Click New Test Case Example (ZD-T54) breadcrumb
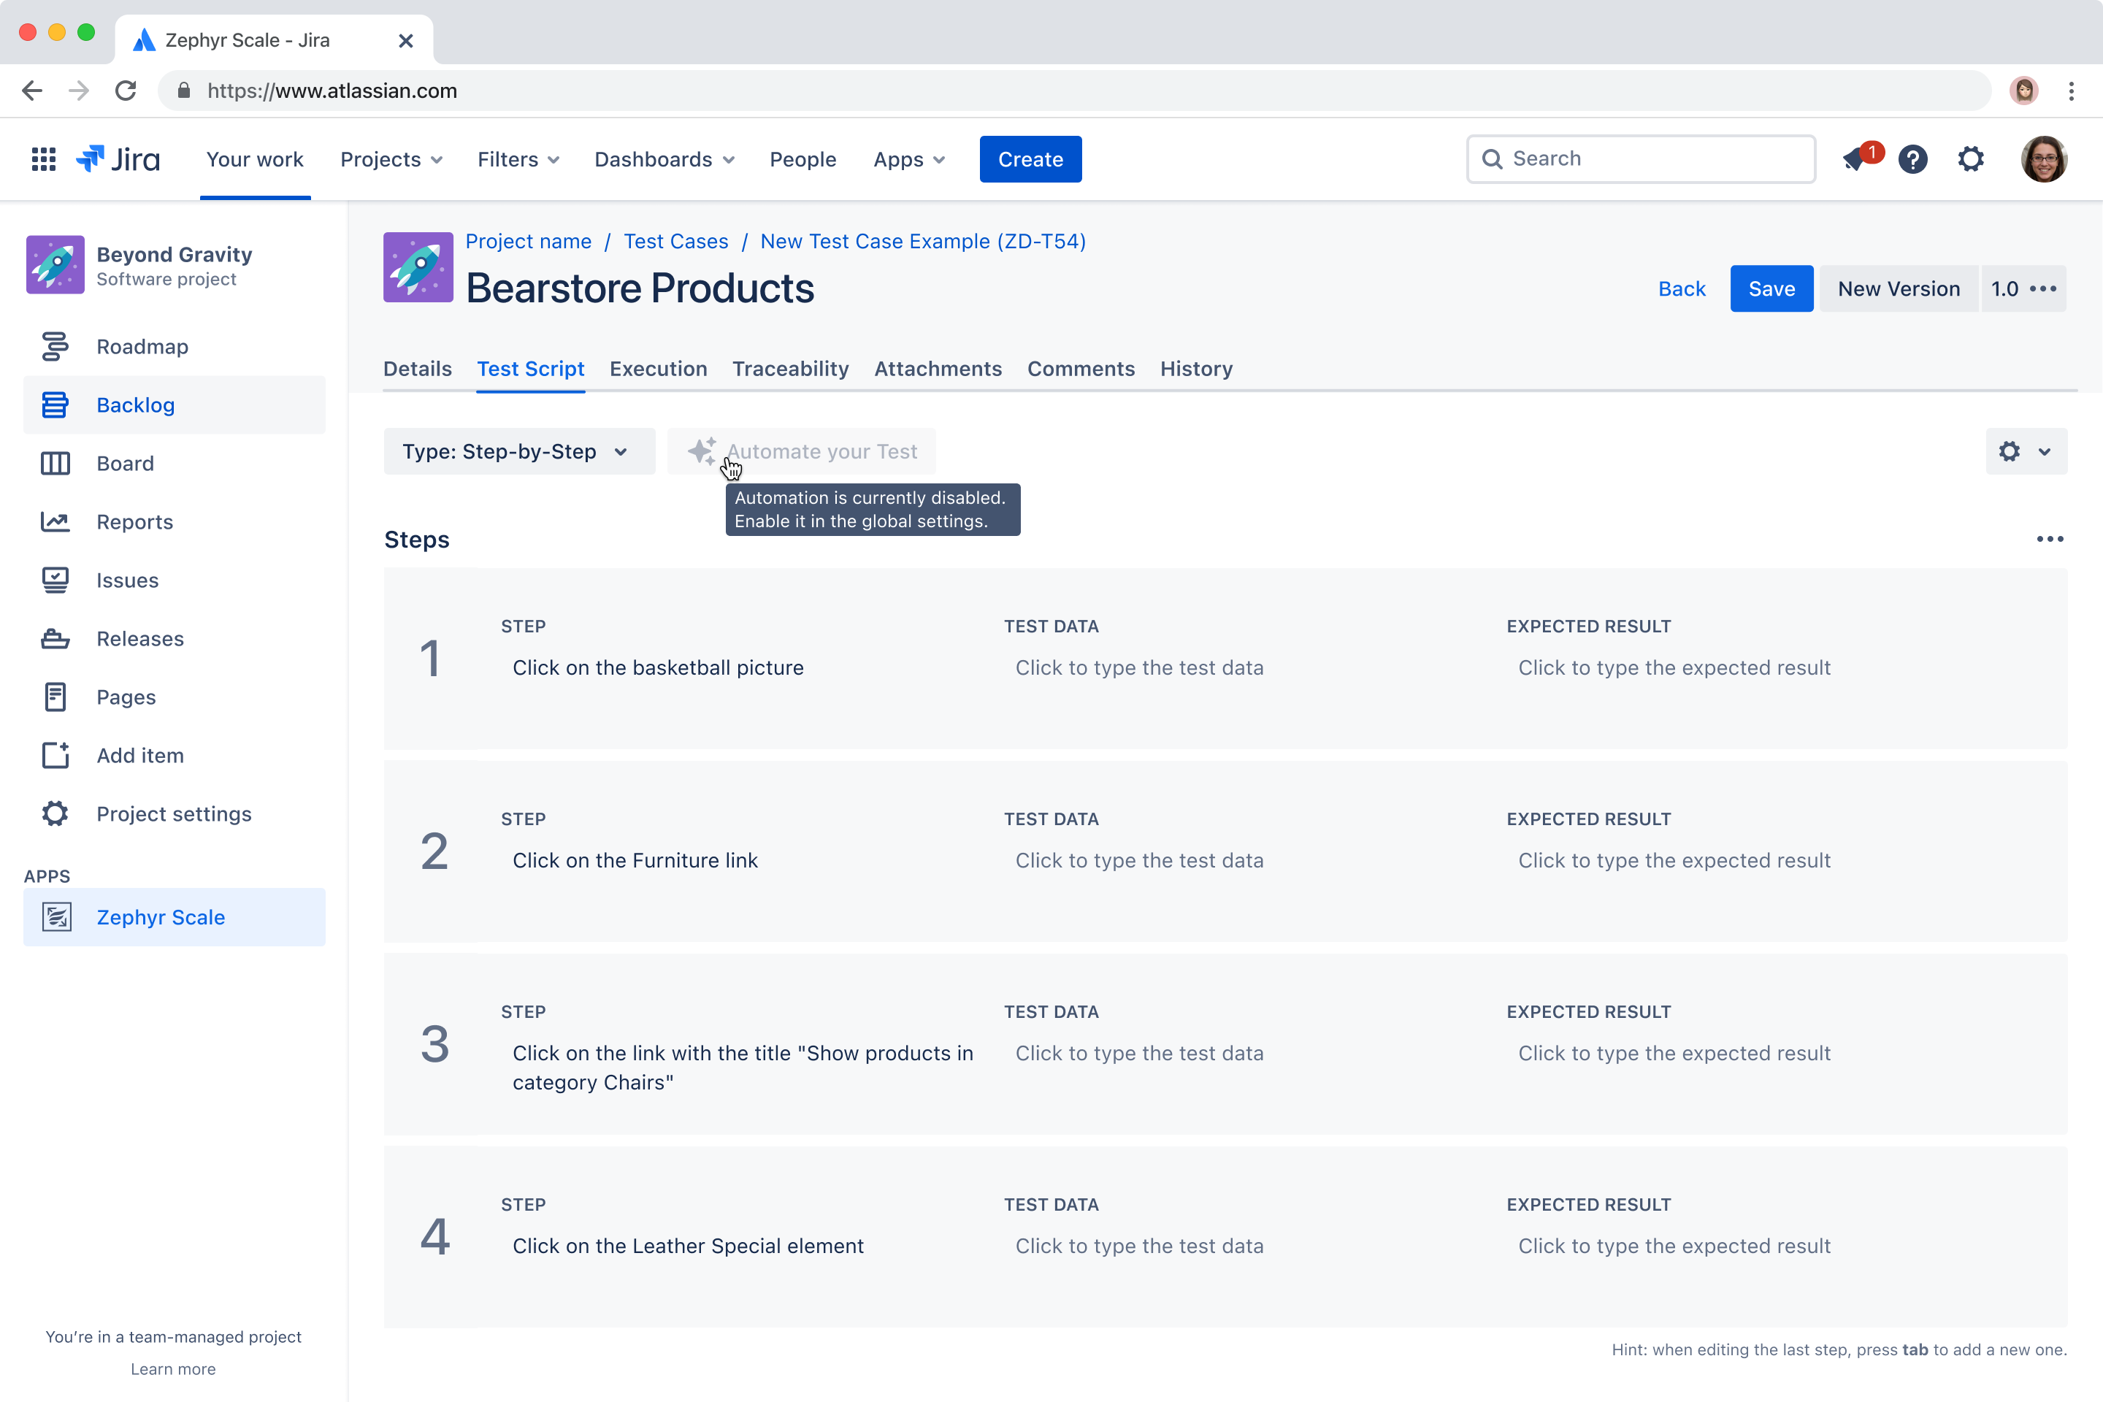The image size is (2103, 1402). point(923,242)
